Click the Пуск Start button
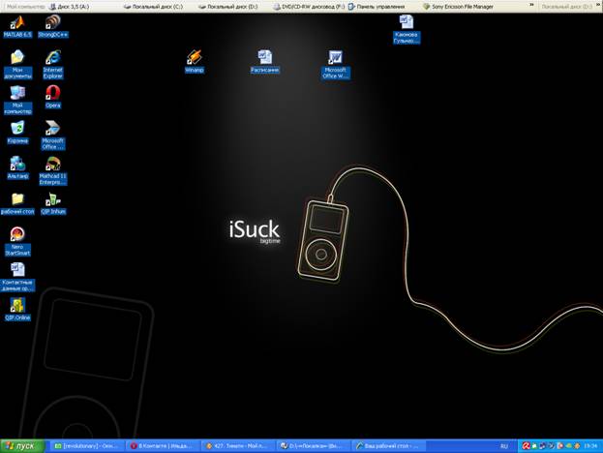 tap(22, 446)
